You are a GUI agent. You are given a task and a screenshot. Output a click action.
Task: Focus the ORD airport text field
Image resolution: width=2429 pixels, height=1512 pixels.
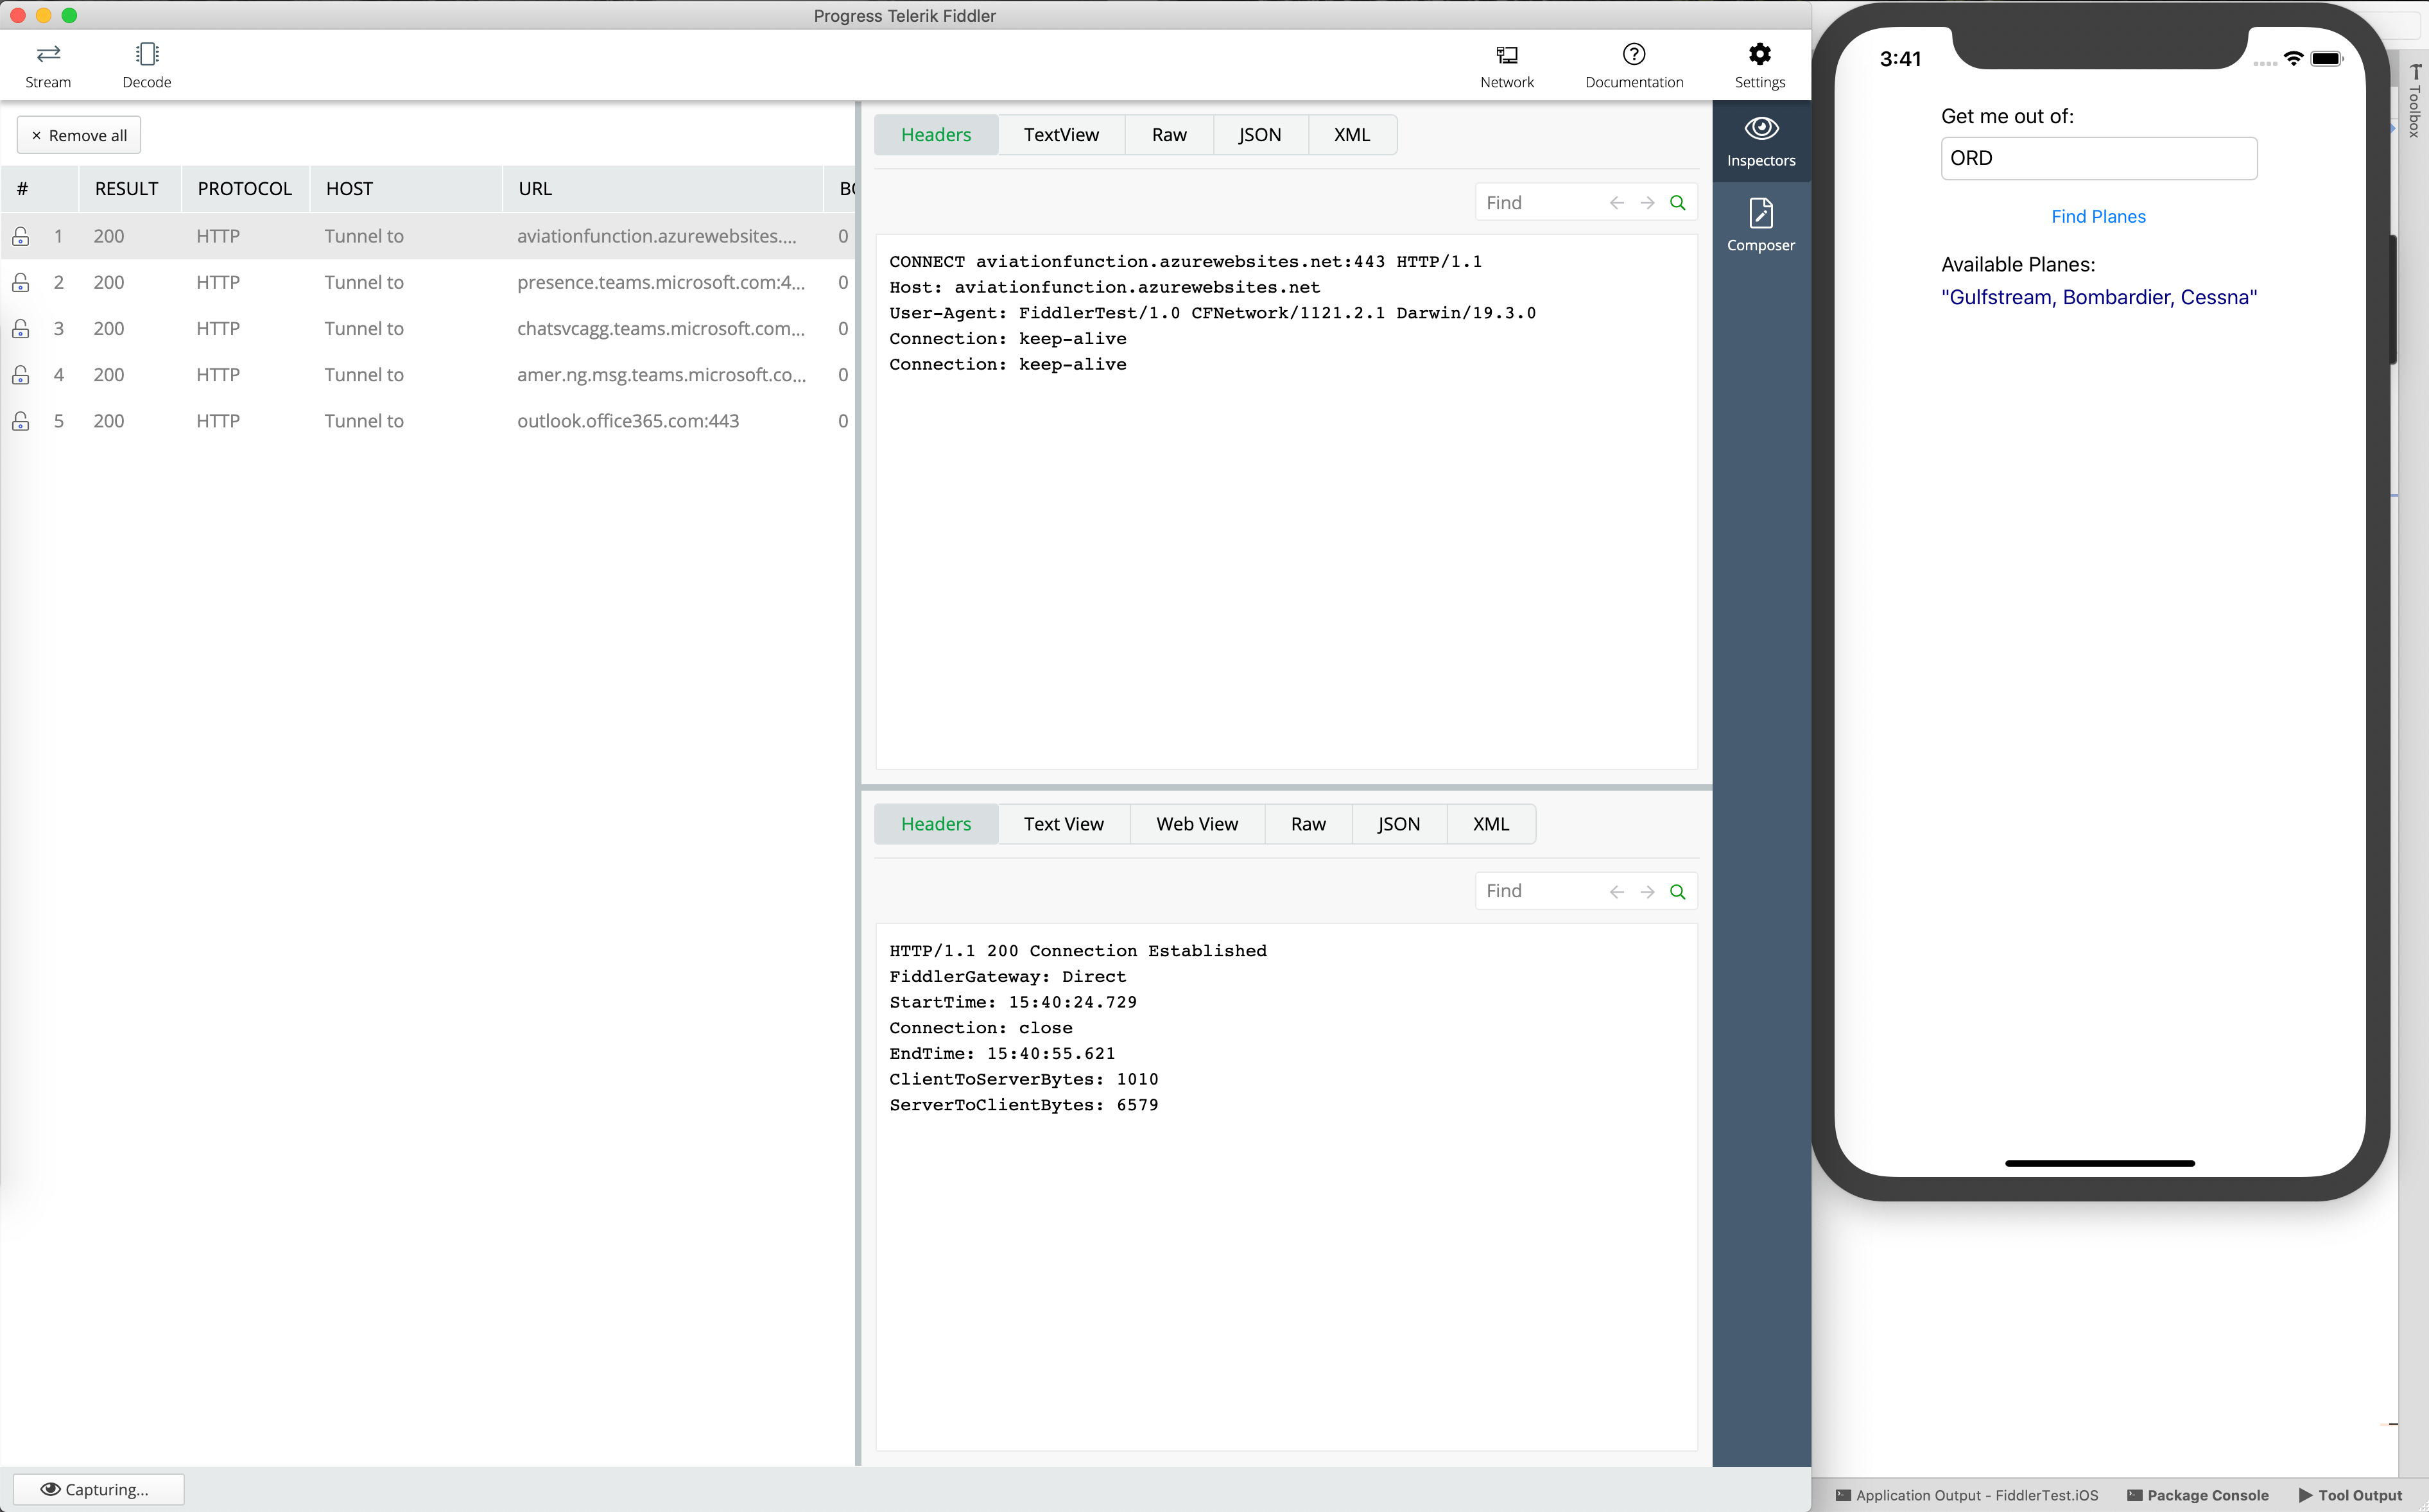(x=2098, y=158)
